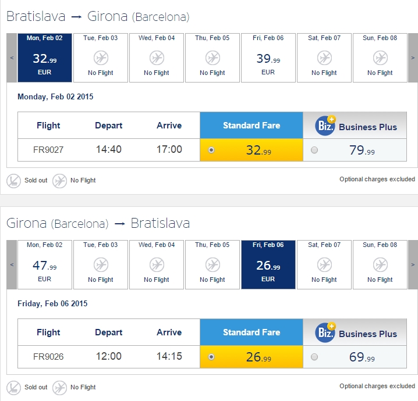Click the outbound FR9027 flight row

coord(212,150)
